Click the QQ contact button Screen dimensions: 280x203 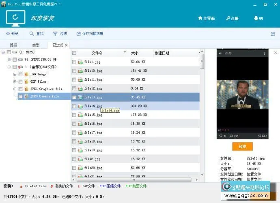click(x=258, y=18)
